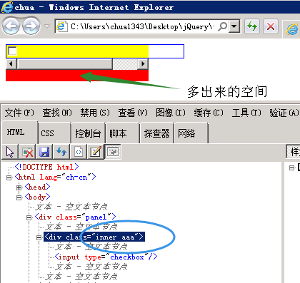
Task: Click the element source code icon
Action: 79,152
